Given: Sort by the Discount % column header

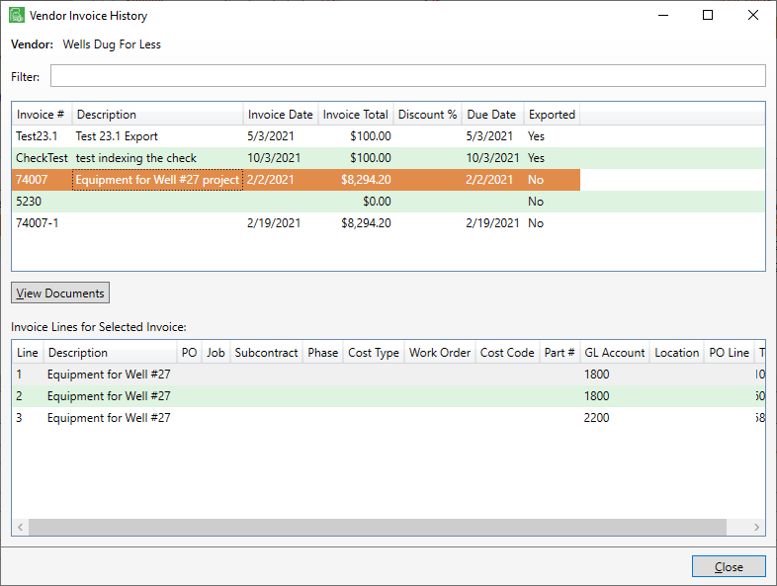Looking at the screenshot, I should coord(427,115).
